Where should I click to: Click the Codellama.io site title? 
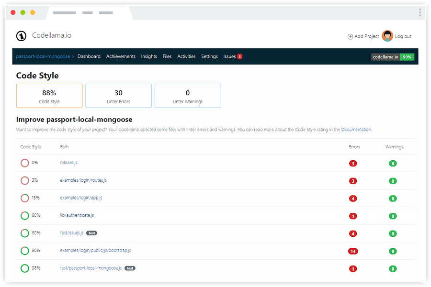(x=52, y=35)
